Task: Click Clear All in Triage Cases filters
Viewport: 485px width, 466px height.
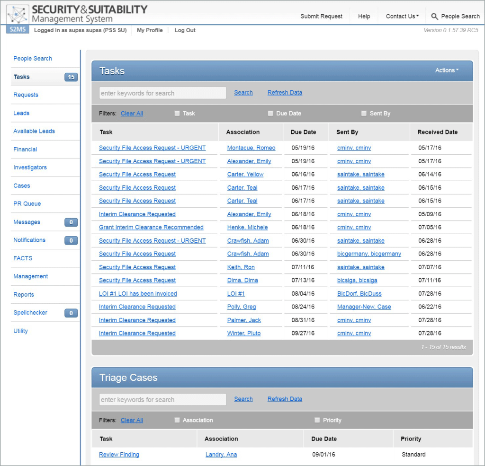Action: click(132, 420)
